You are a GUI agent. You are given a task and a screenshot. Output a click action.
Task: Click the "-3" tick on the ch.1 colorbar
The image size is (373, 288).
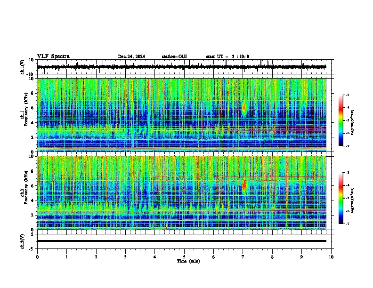pos(348,95)
